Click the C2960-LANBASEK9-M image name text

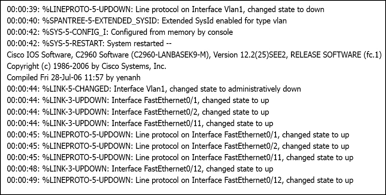pyautogui.click(x=171, y=55)
